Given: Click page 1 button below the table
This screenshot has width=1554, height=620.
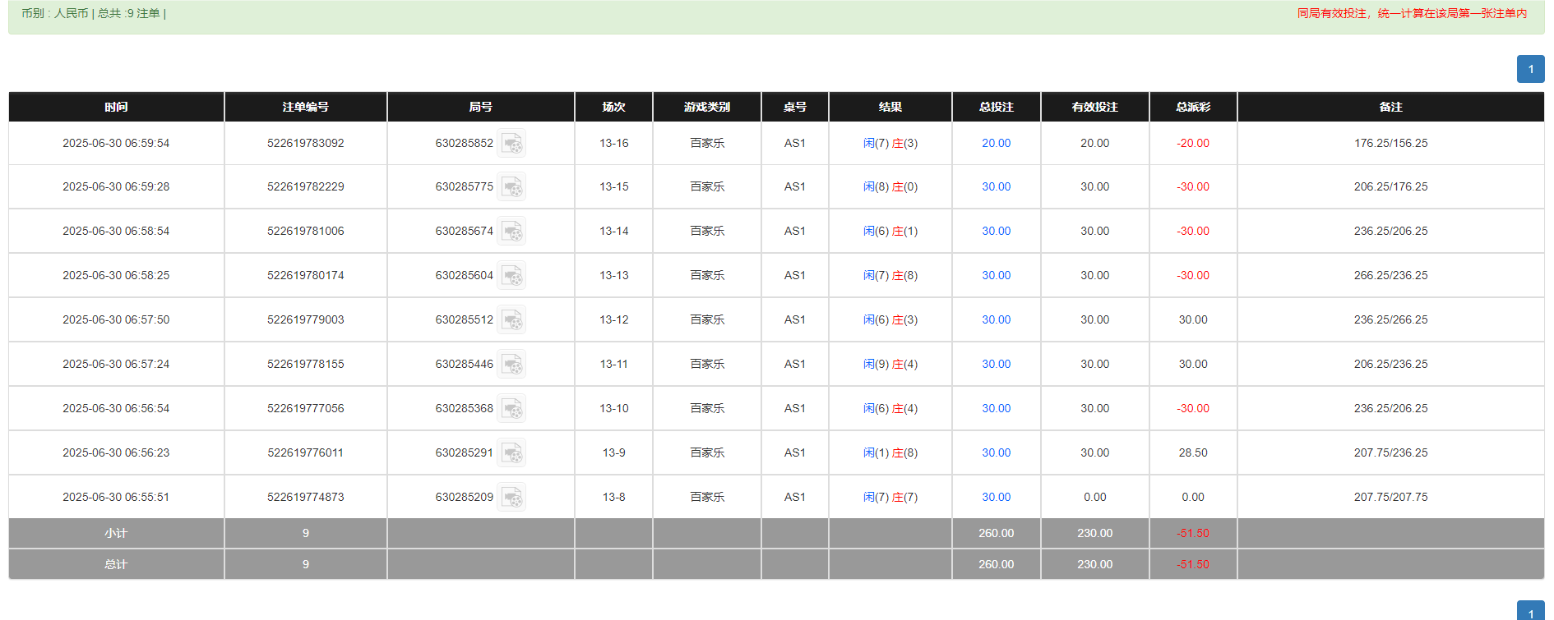Looking at the screenshot, I should [x=1530, y=612].
